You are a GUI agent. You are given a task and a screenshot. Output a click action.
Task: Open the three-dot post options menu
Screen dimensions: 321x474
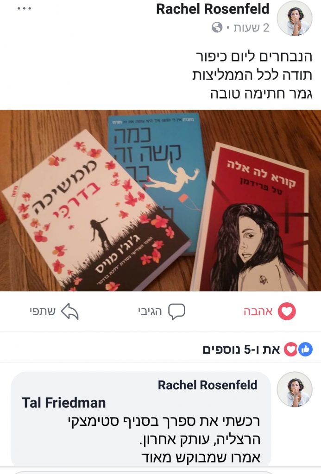[x=24, y=8]
